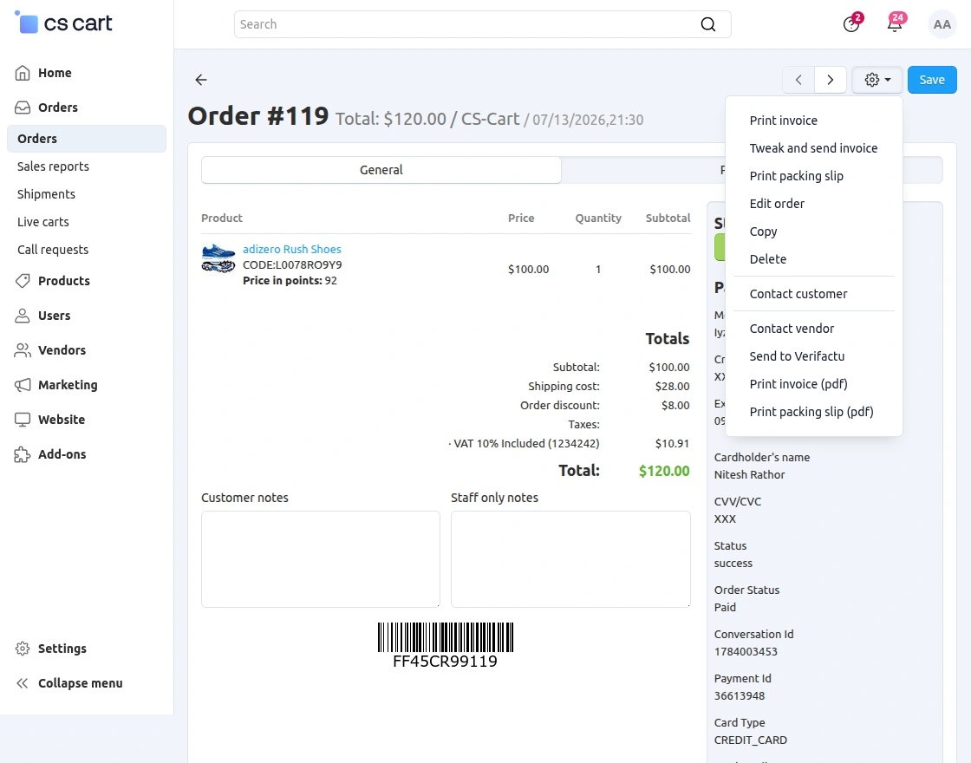Click the Orders inbox icon in sidebar
The height and width of the screenshot is (763, 971).
(23, 108)
